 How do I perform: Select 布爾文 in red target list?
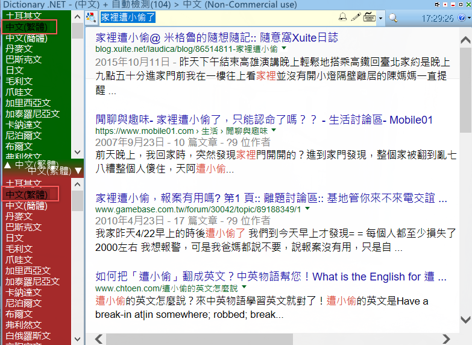[19, 314]
